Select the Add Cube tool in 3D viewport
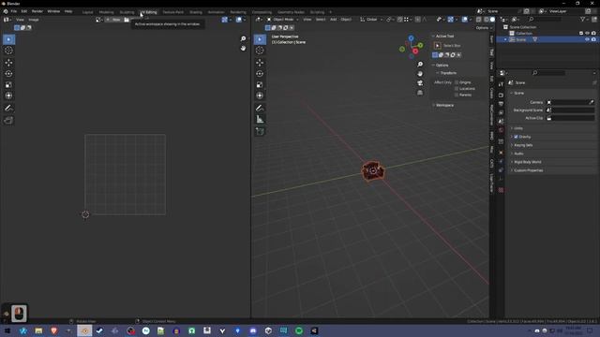600x337 pixels. [260, 131]
